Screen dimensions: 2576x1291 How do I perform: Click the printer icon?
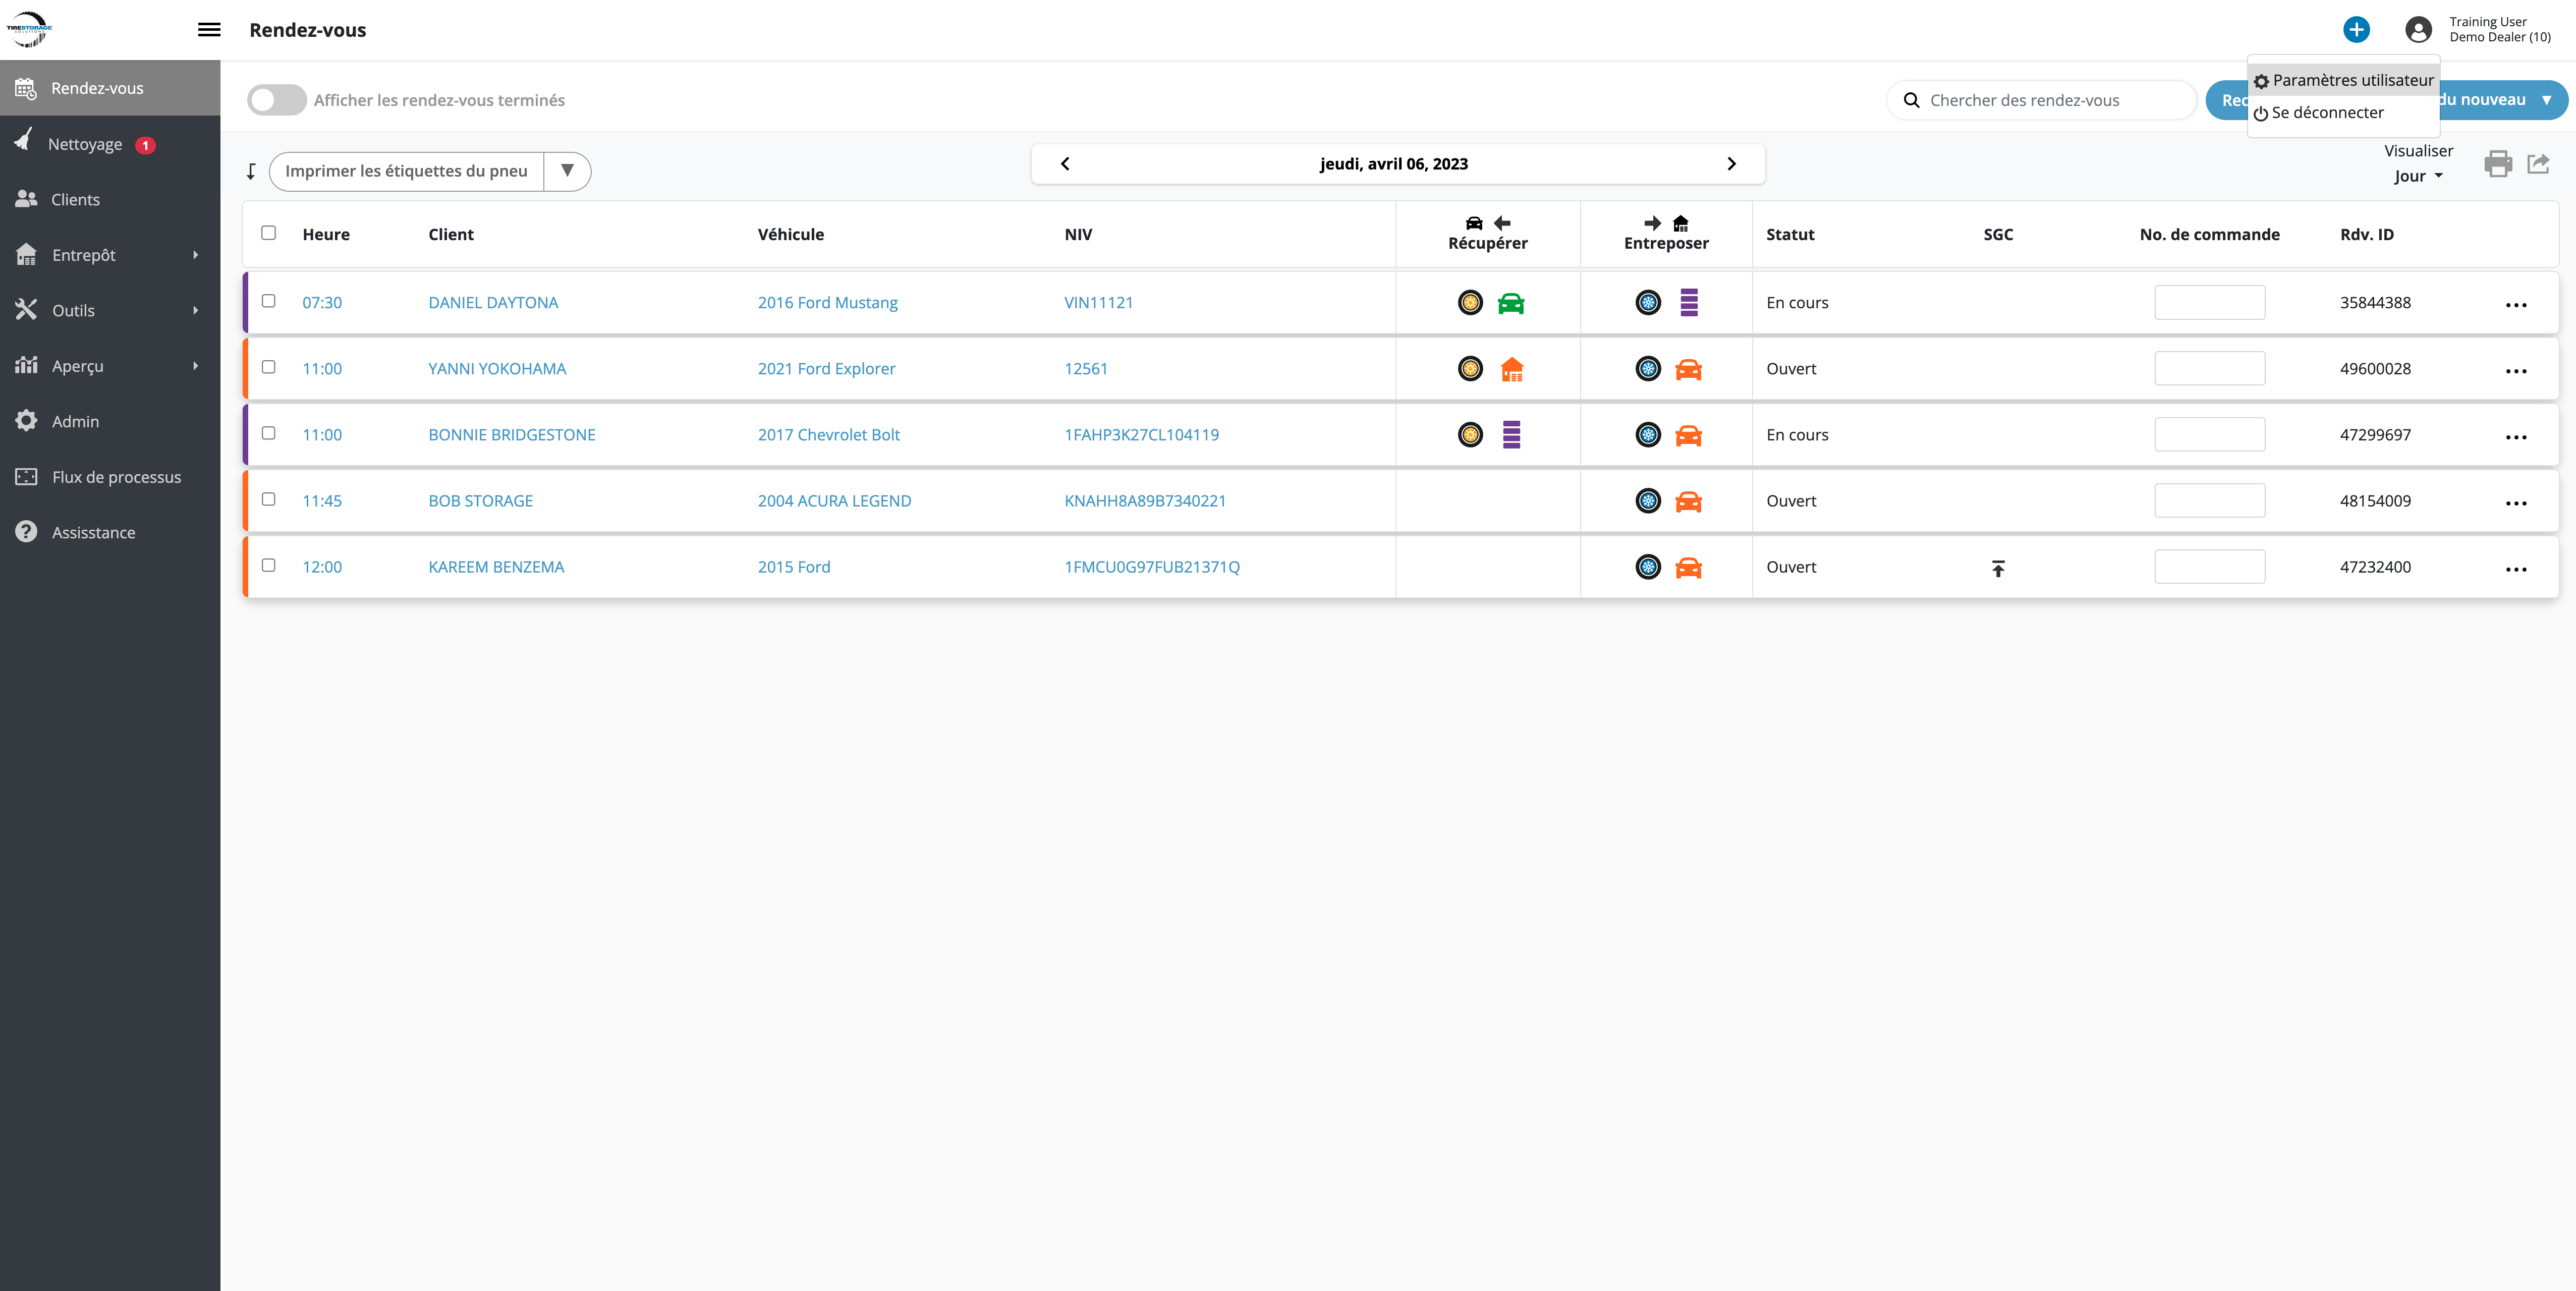(x=2497, y=164)
